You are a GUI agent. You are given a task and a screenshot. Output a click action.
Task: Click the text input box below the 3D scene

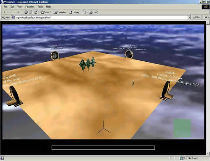(x=103, y=147)
